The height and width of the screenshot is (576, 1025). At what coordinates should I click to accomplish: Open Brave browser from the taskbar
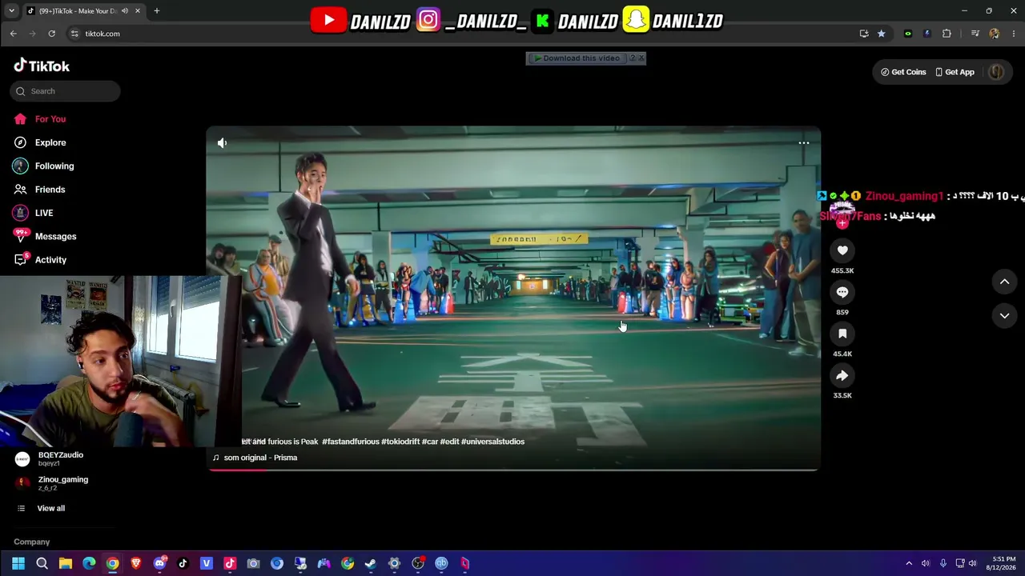tap(136, 563)
